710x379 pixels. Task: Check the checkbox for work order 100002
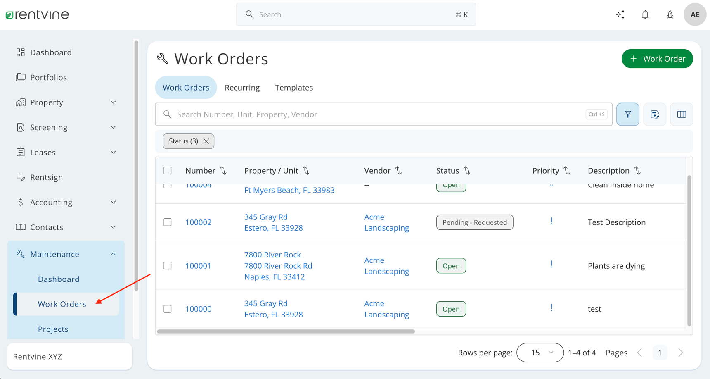coord(168,222)
